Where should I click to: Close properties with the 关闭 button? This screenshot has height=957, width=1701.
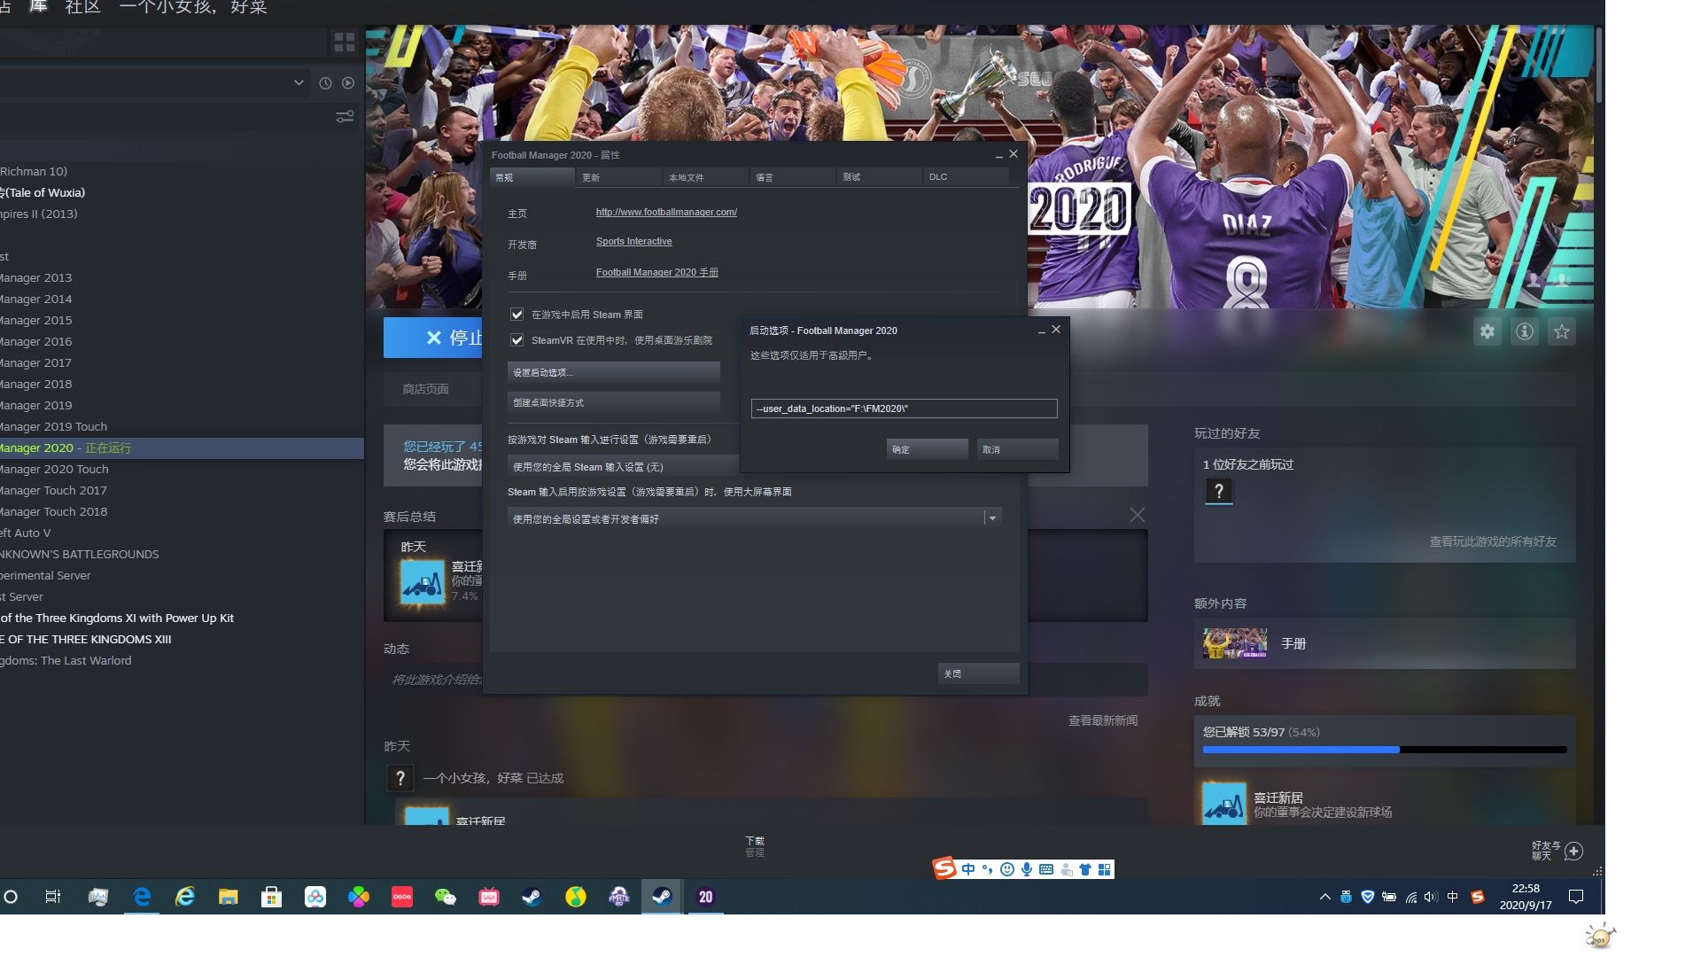coord(978,673)
